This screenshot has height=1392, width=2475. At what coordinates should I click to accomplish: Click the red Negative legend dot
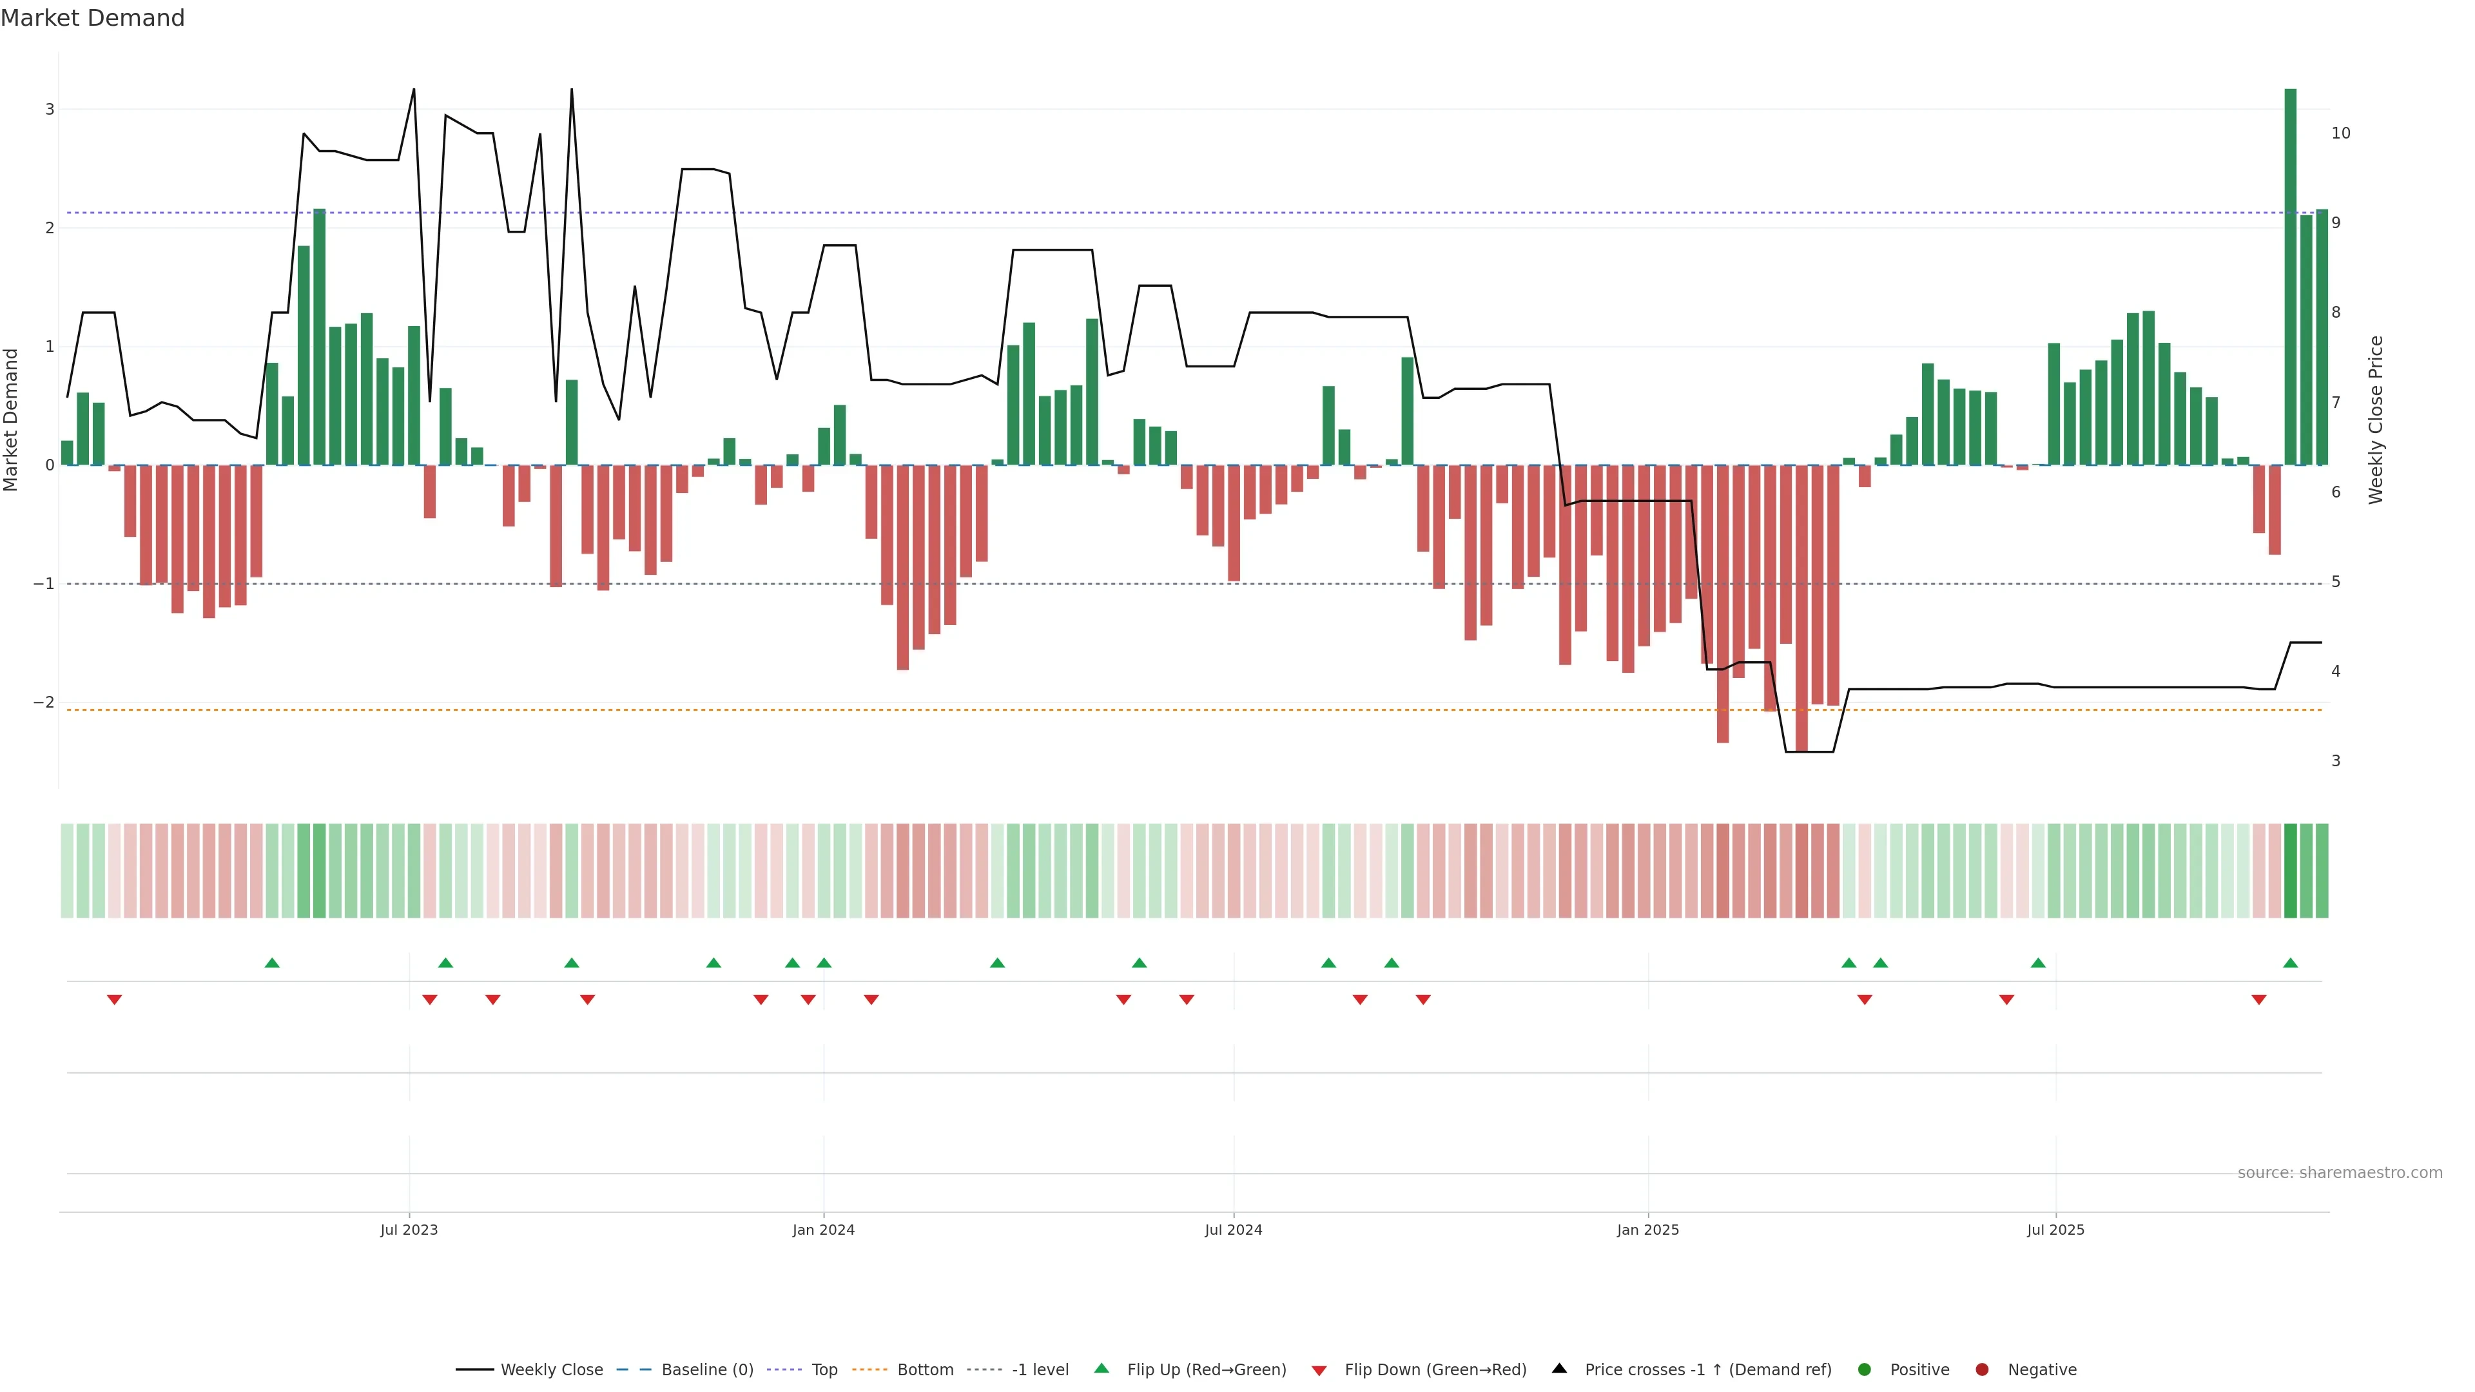tap(1982, 1370)
